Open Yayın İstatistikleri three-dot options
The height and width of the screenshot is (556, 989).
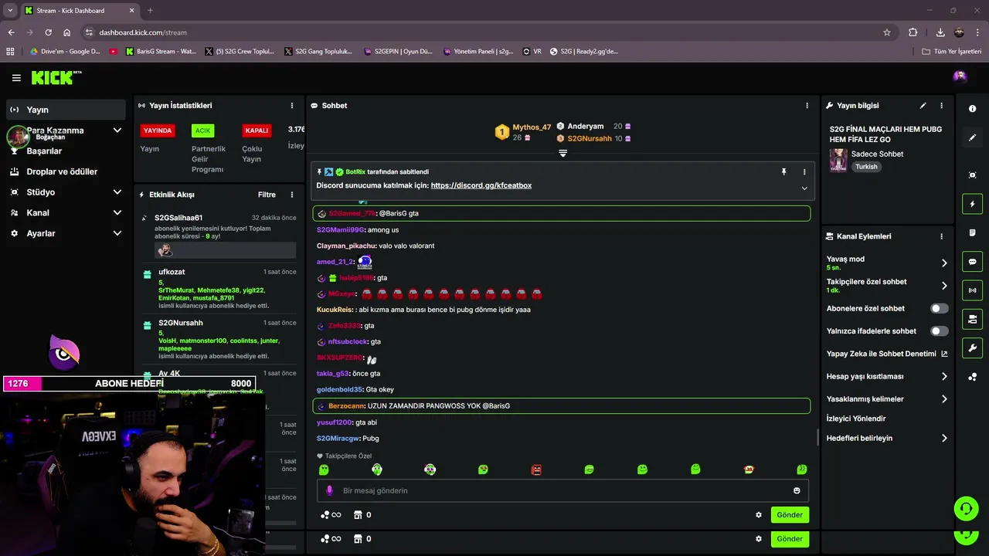click(x=292, y=106)
